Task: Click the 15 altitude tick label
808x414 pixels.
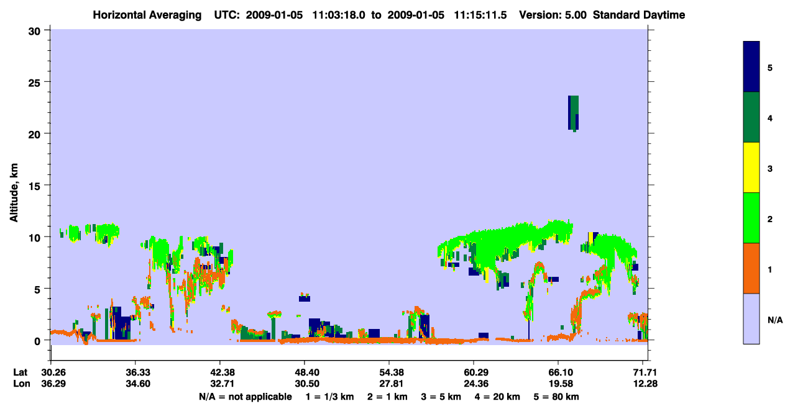Action: [36, 186]
